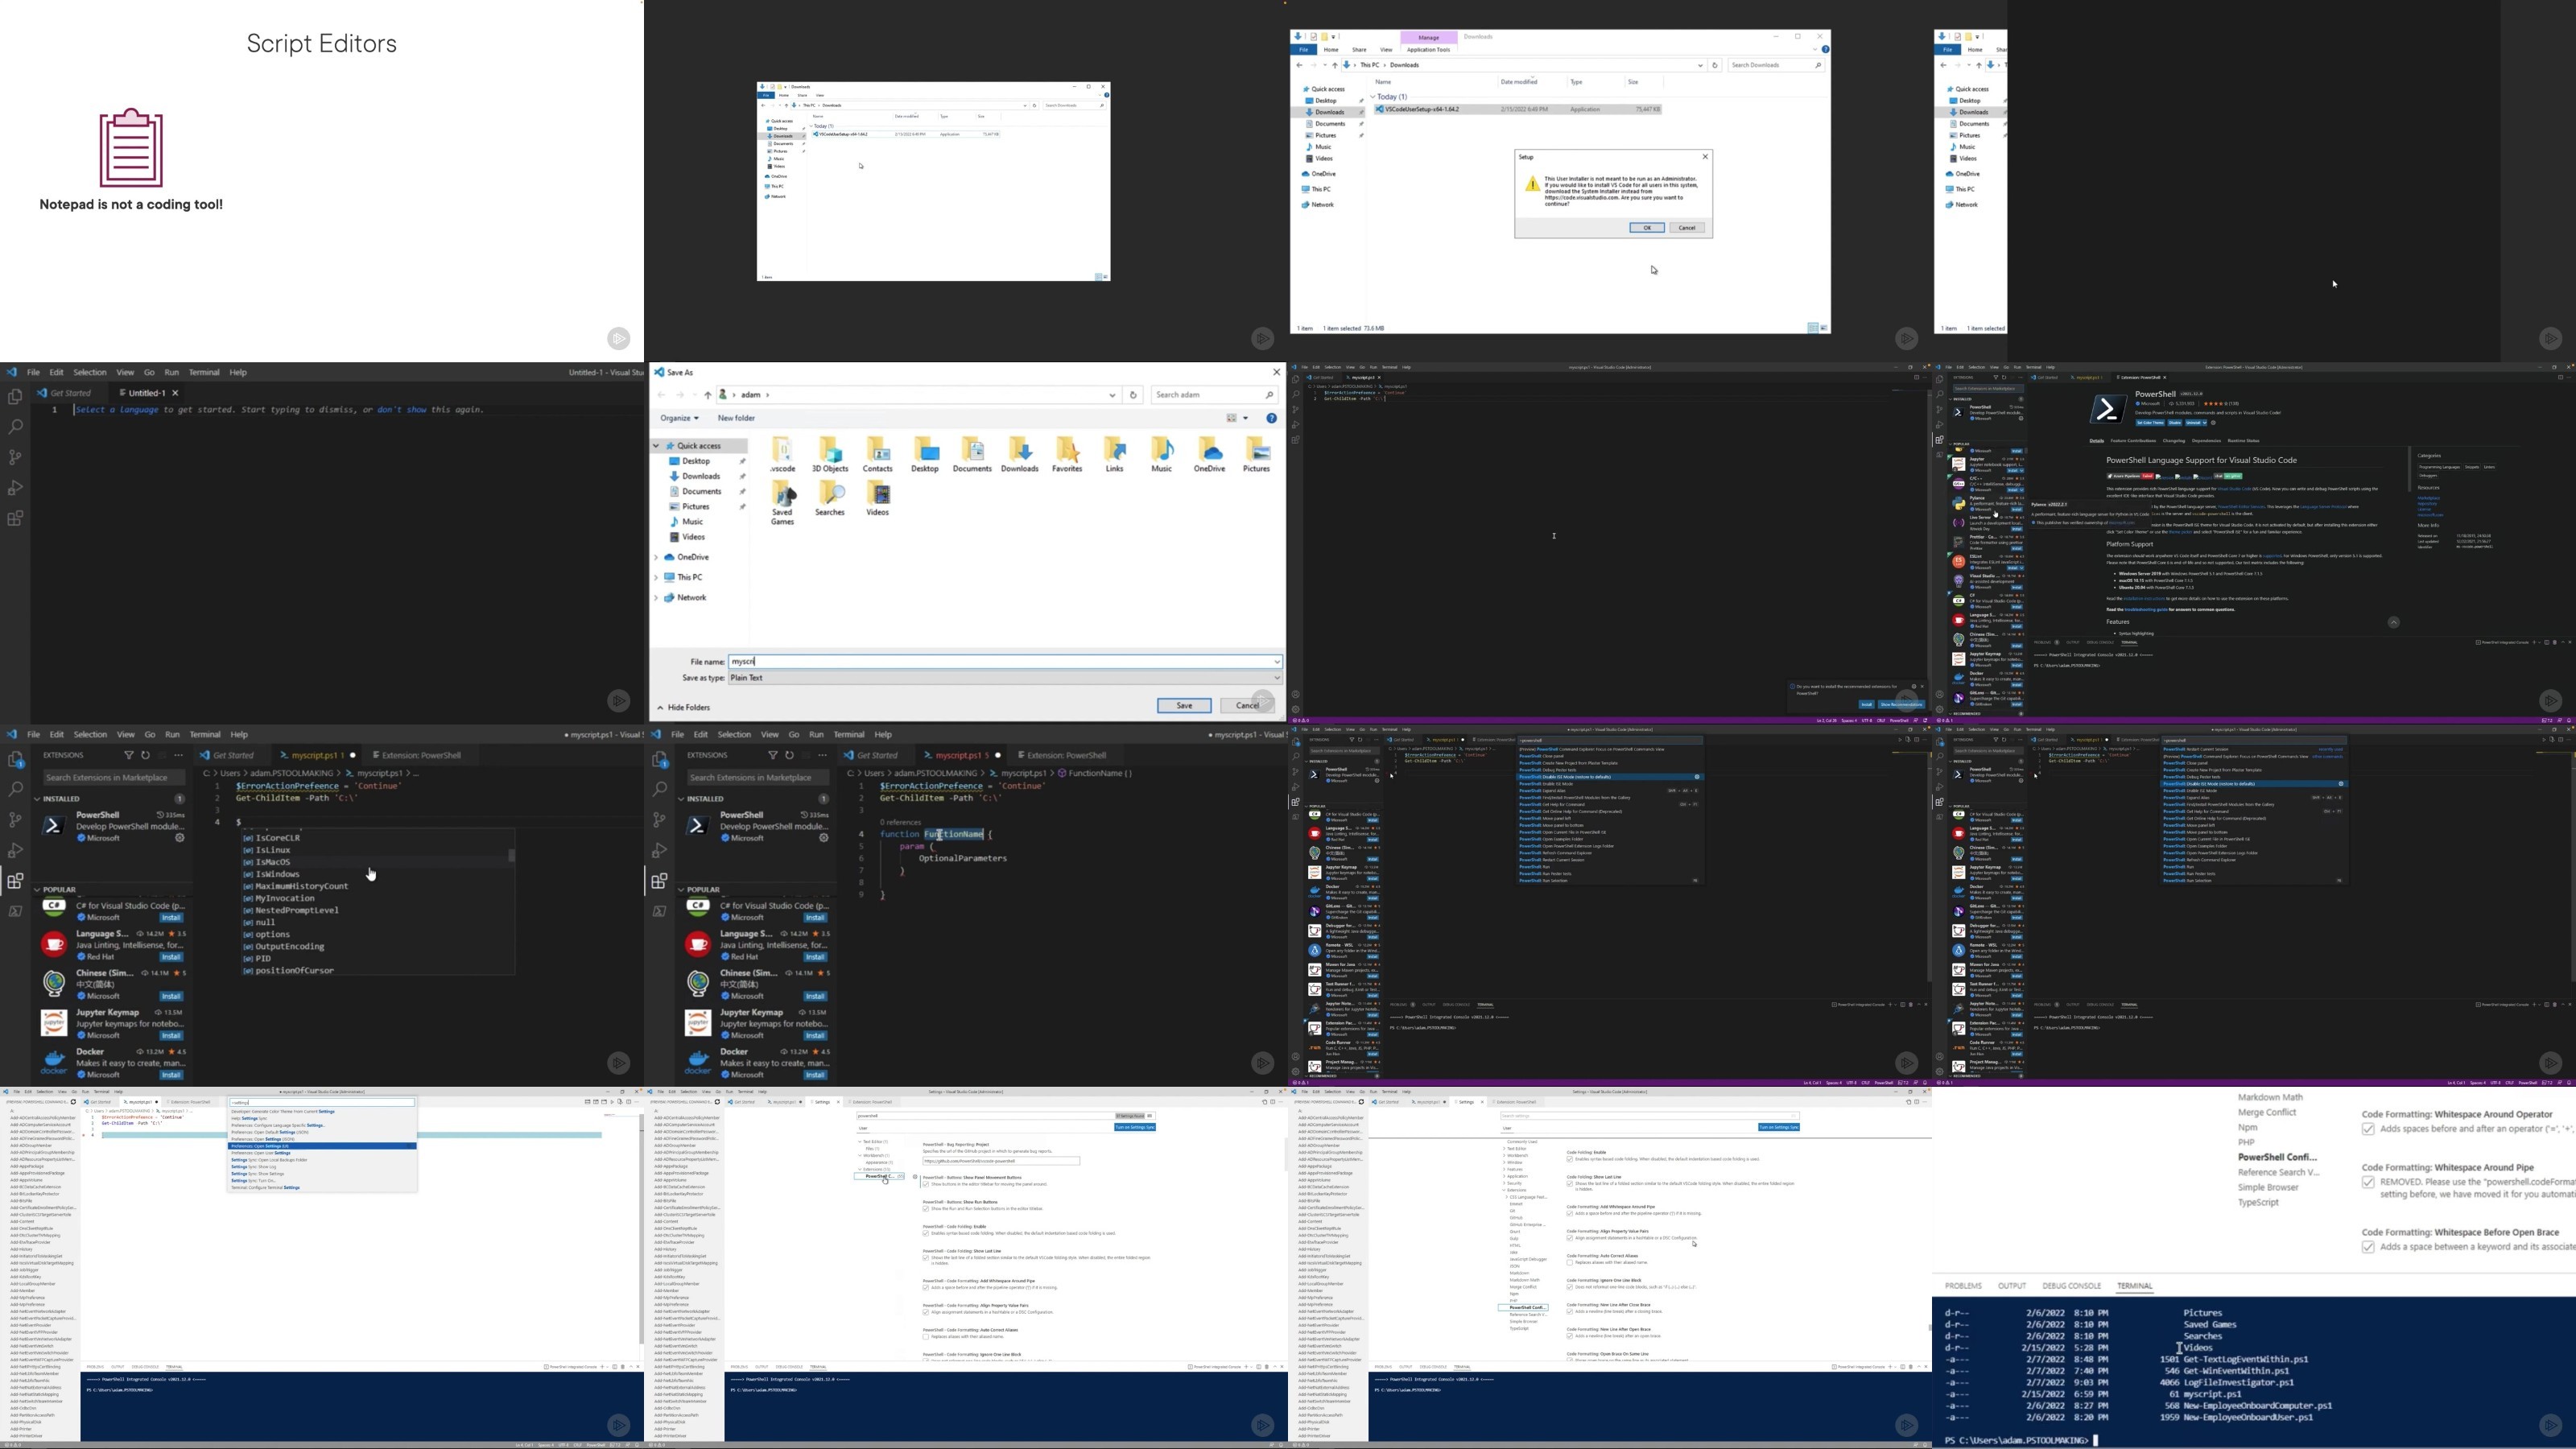Image resolution: width=2576 pixels, height=1449 pixels.
Task: Open Run and Debug icon in Untitled-1 window
Action: click(15, 488)
